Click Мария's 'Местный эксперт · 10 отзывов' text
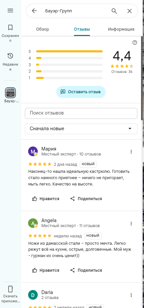Screen dimensions: 144x308 click(x=71, y=154)
